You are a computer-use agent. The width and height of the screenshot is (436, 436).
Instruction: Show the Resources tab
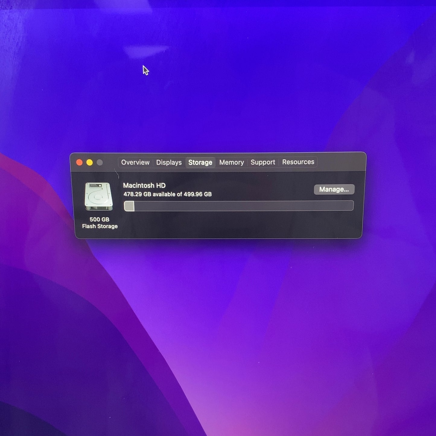[298, 162]
